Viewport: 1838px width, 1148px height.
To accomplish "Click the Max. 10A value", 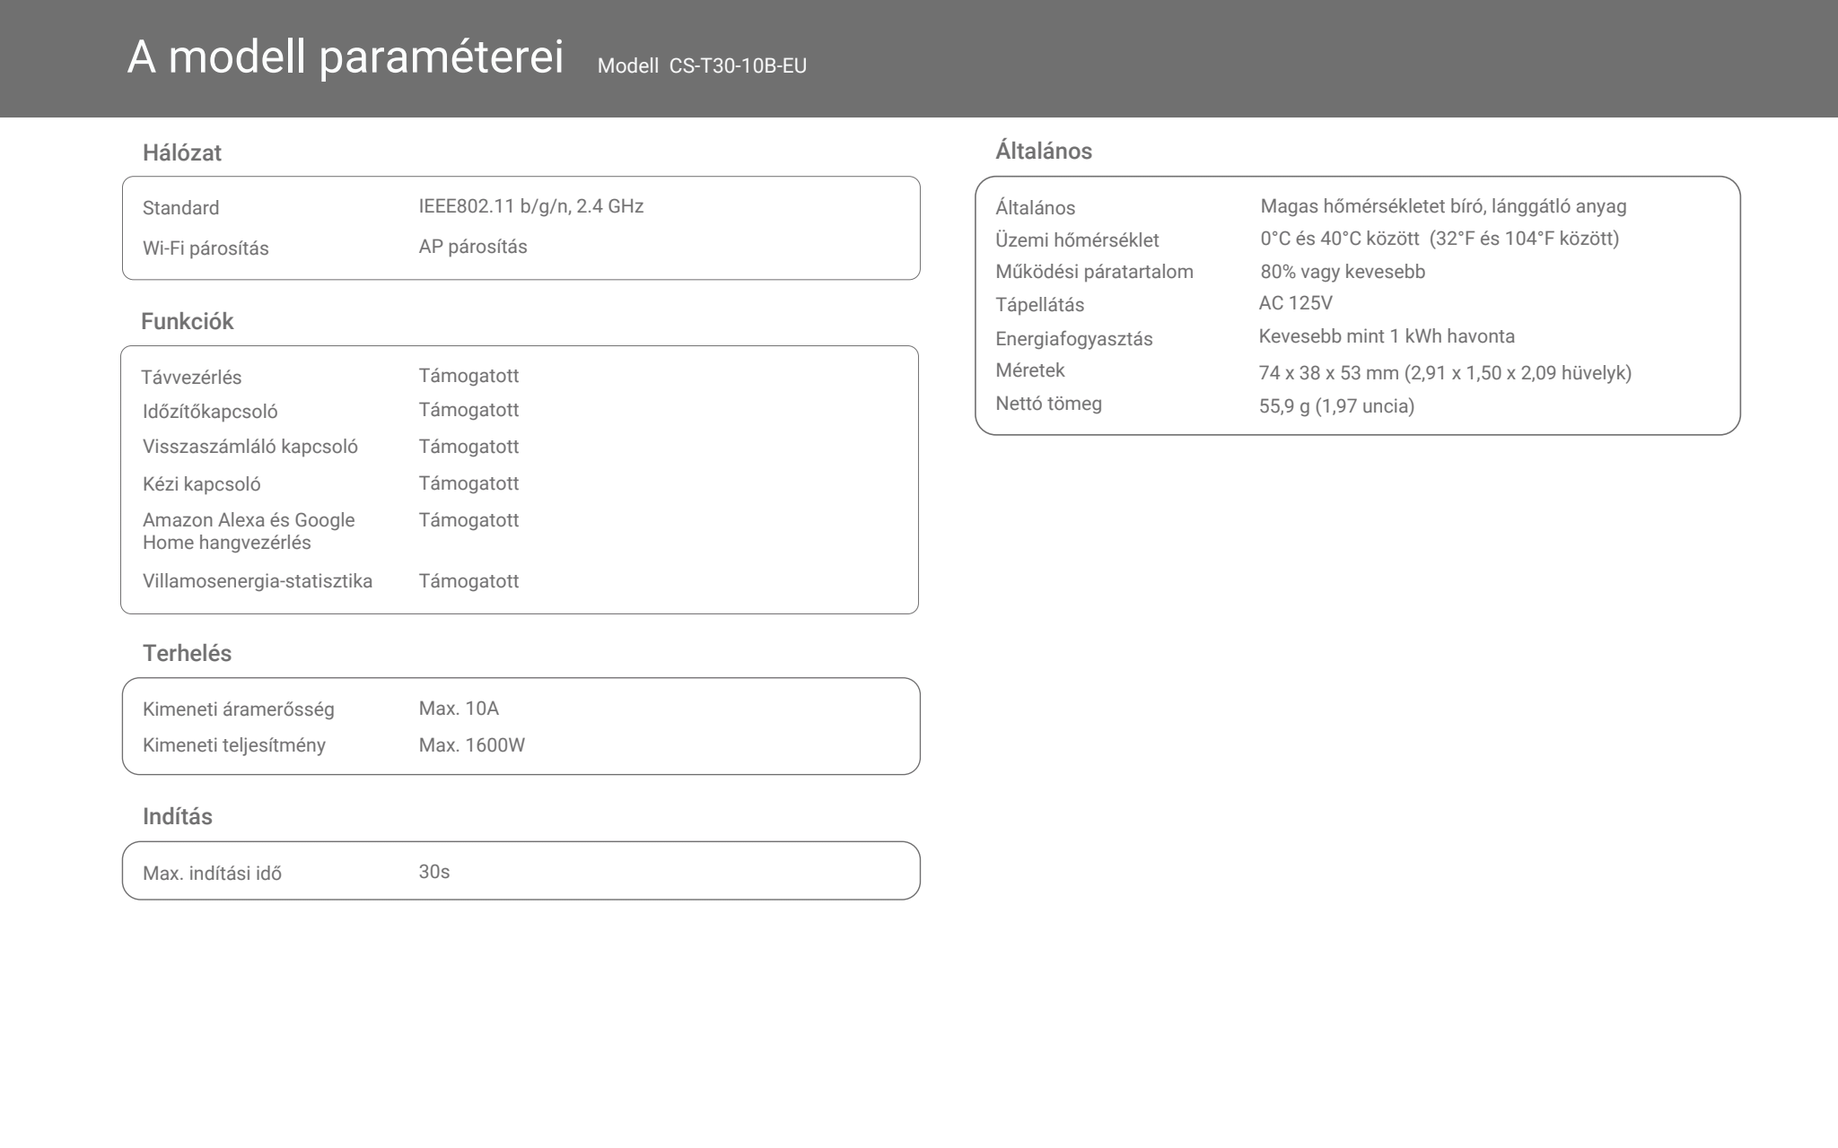I will click(459, 709).
